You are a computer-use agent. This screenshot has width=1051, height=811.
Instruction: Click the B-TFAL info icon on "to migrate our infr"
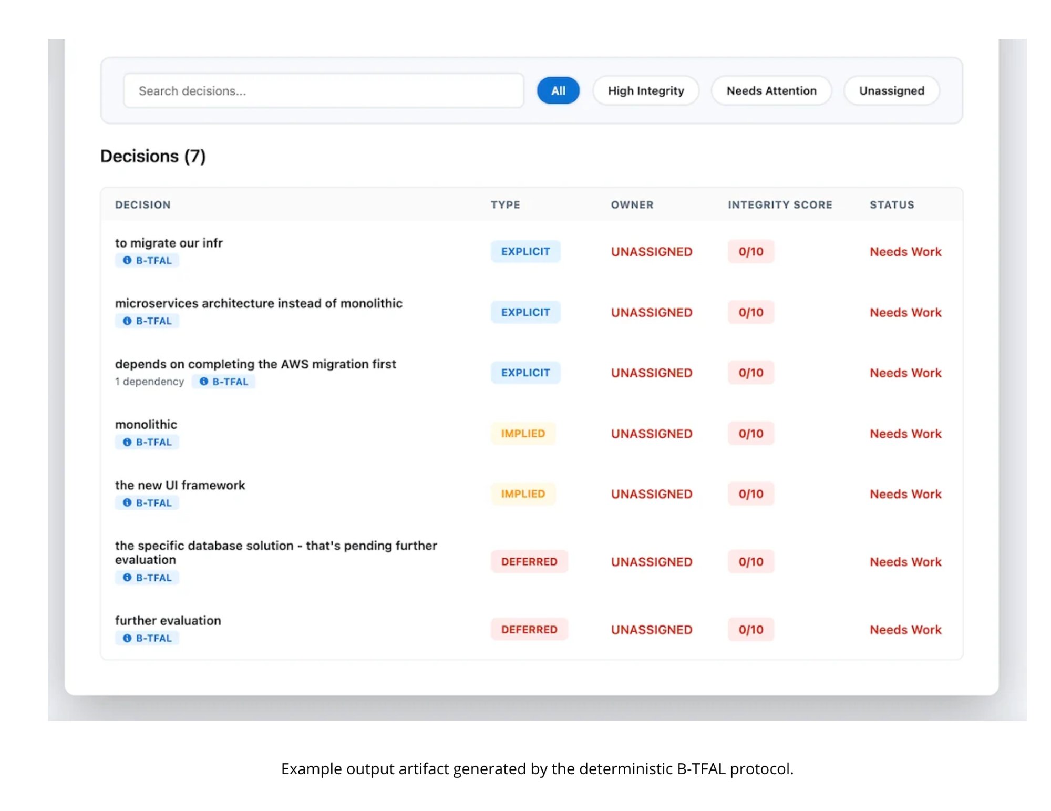pos(128,260)
